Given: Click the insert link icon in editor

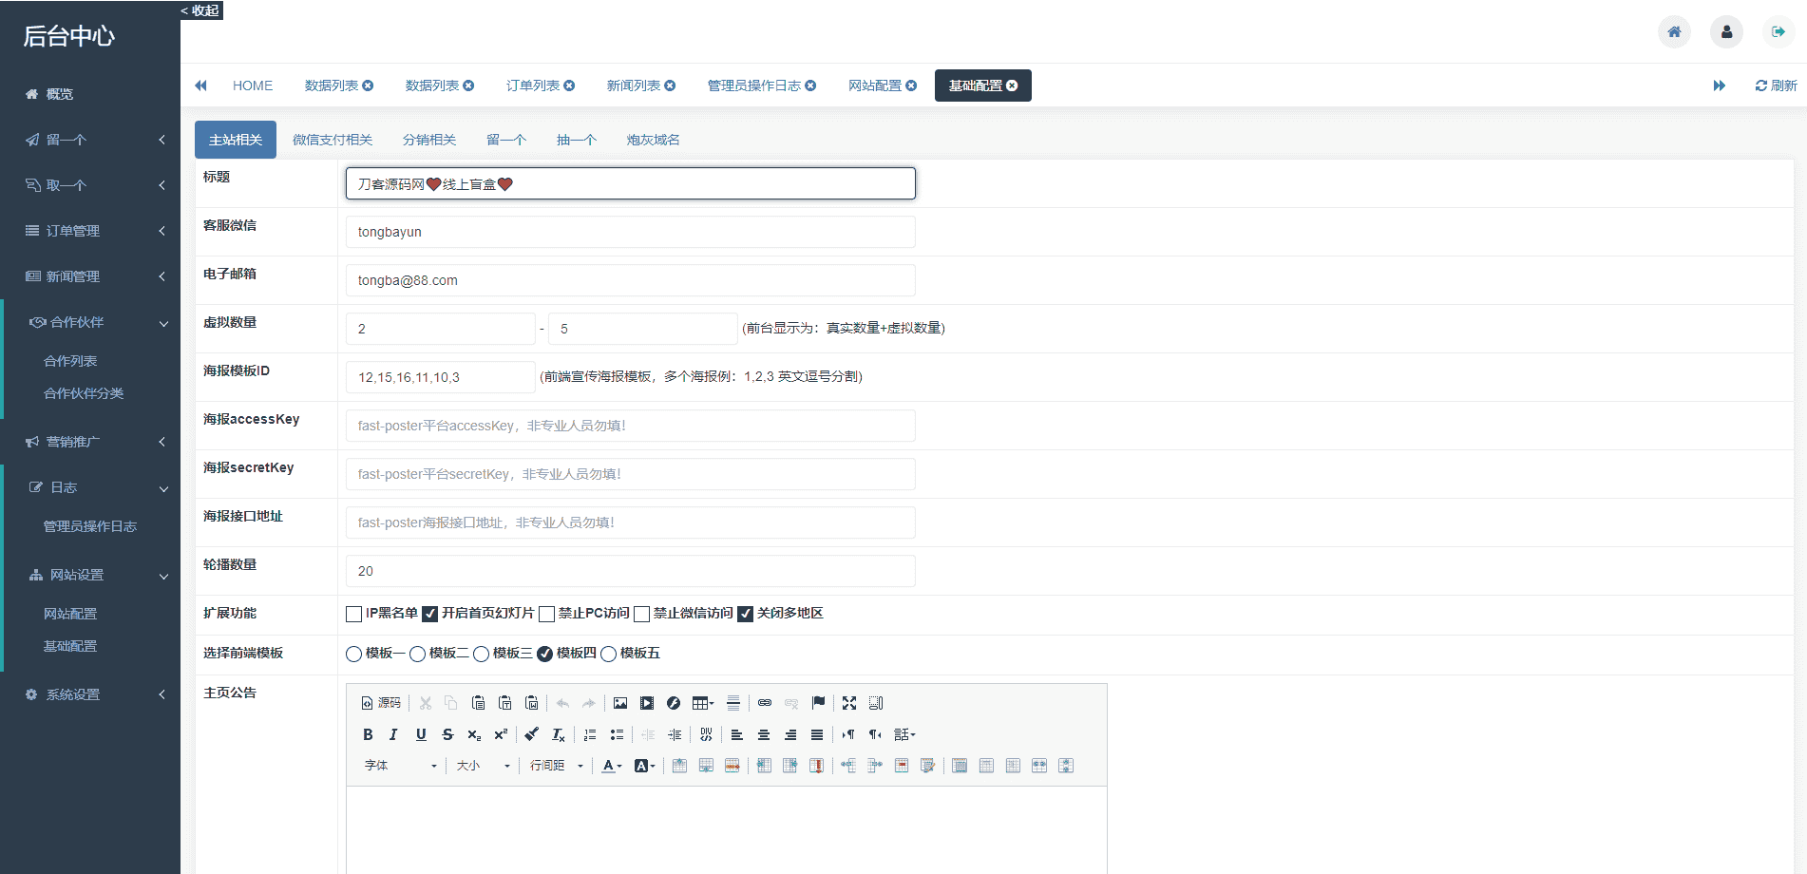Looking at the screenshot, I should click(x=765, y=703).
